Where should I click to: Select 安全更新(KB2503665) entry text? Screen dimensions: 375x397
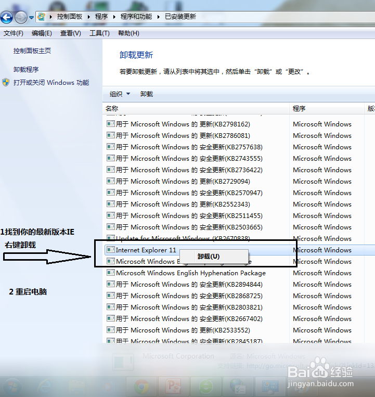(x=189, y=227)
